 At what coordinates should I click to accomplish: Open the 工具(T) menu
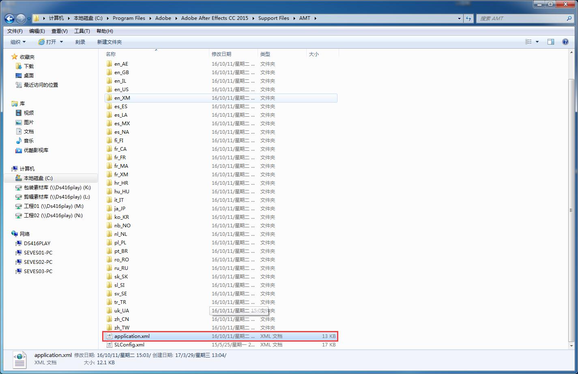pos(82,31)
